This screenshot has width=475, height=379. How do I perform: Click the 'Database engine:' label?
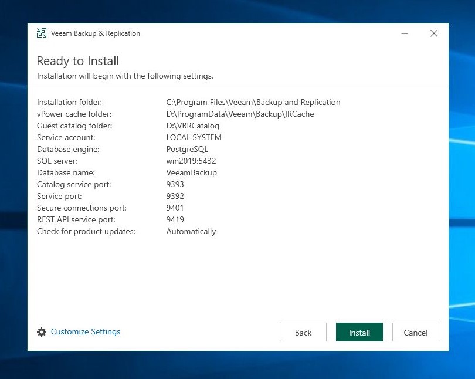point(68,150)
